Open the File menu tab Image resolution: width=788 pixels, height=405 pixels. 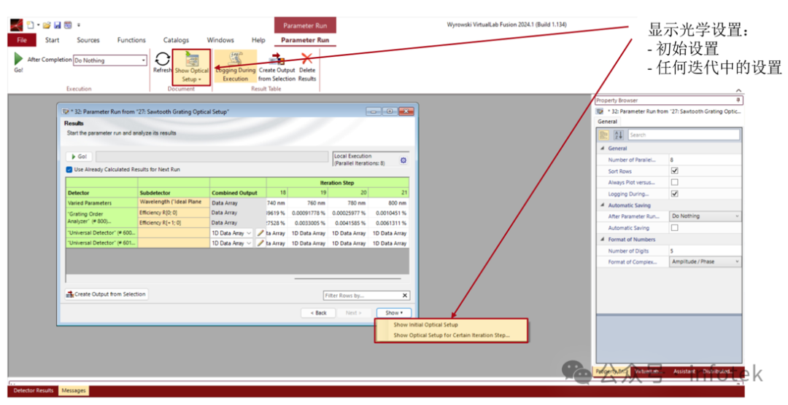click(22, 40)
